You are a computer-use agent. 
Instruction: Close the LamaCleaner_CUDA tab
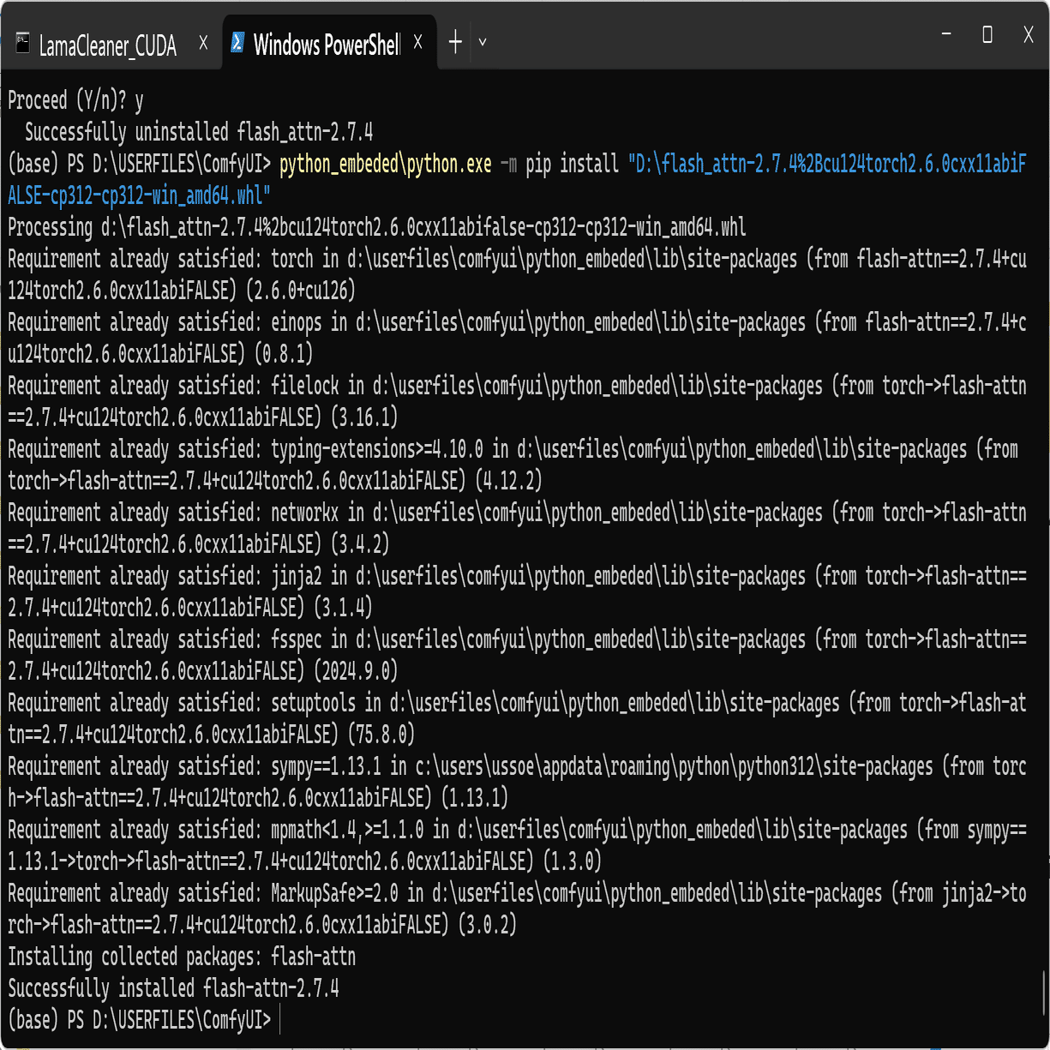pos(203,43)
